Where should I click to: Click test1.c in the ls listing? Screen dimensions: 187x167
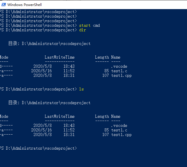119,130
